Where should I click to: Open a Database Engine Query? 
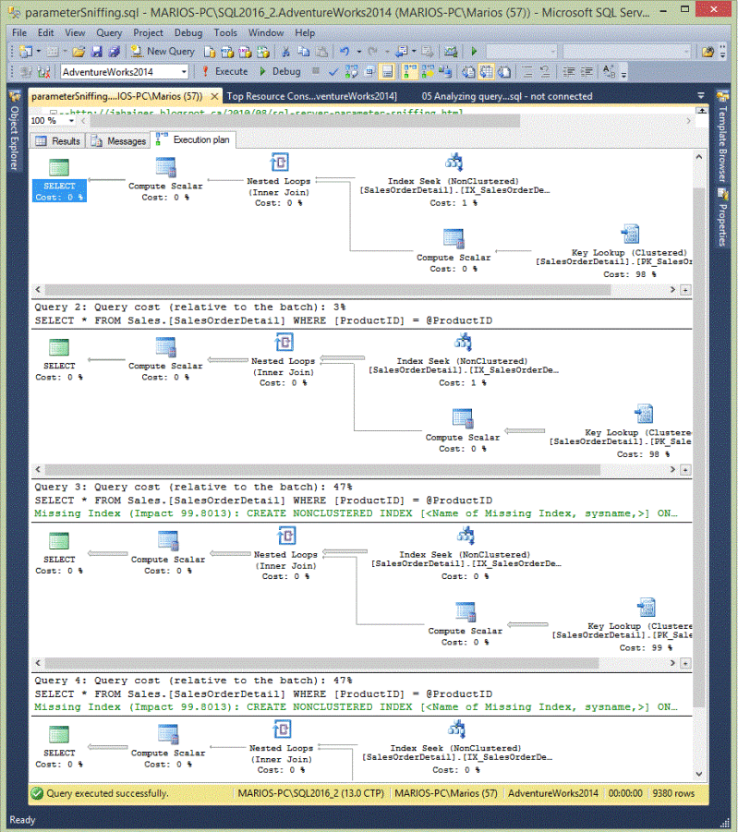[209, 52]
